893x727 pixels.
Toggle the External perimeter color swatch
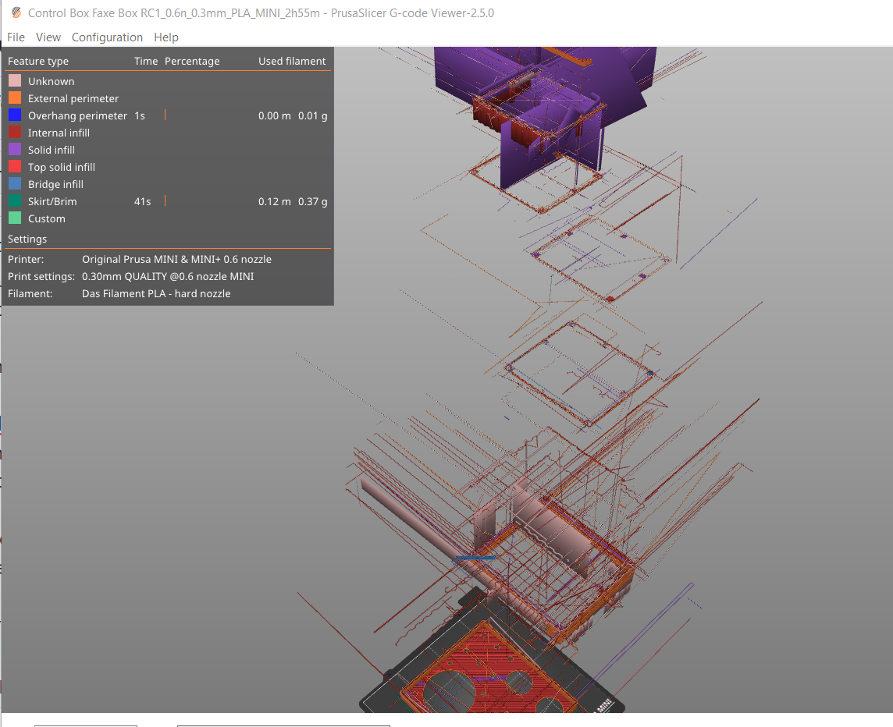15,98
